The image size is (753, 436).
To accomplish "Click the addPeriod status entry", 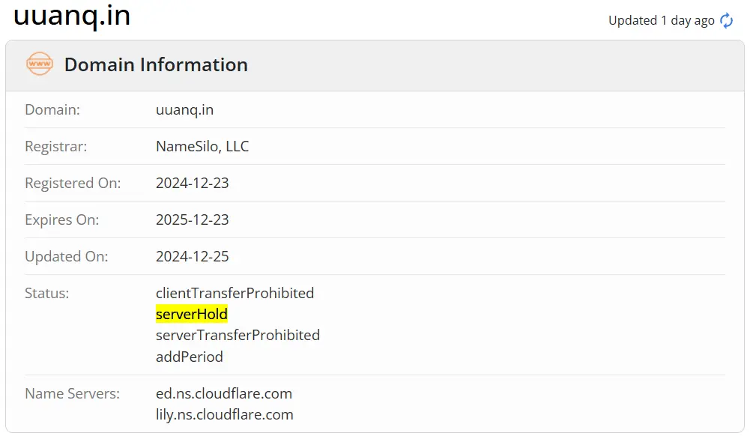I will (190, 357).
